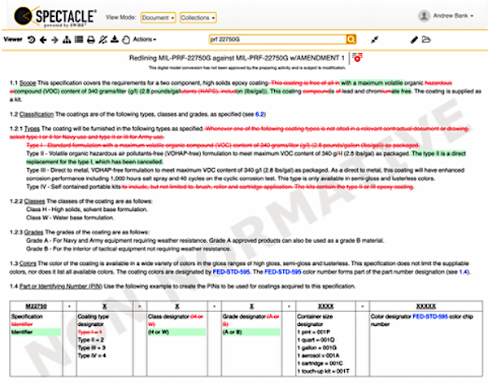The height and width of the screenshot is (383, 488).
Task: Select the 'Type III = 3' table entry
Action: pyautogui.click(x=91, y=347)
